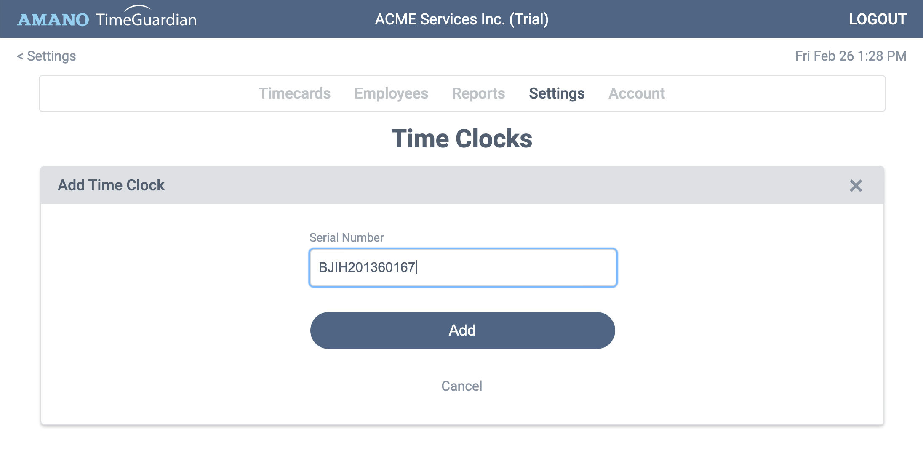The height and width of the screenshot is (453, 923).
Task: Select the Settings tab
Action: click(557, 93)
